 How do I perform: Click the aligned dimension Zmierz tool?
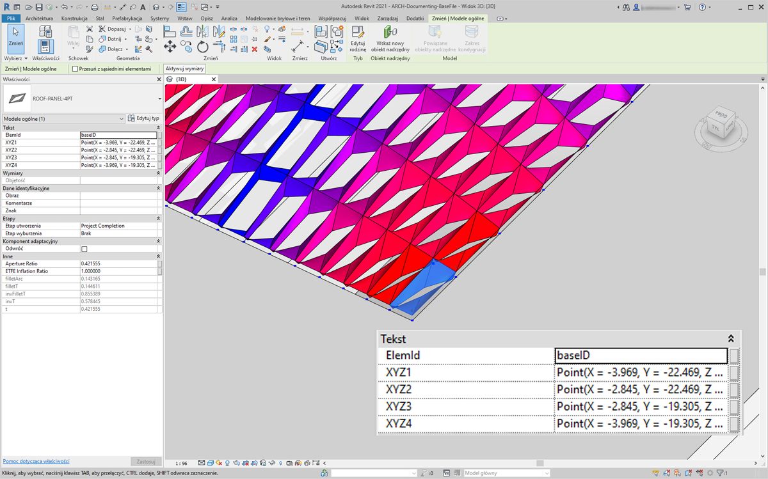tap(298, 46)
